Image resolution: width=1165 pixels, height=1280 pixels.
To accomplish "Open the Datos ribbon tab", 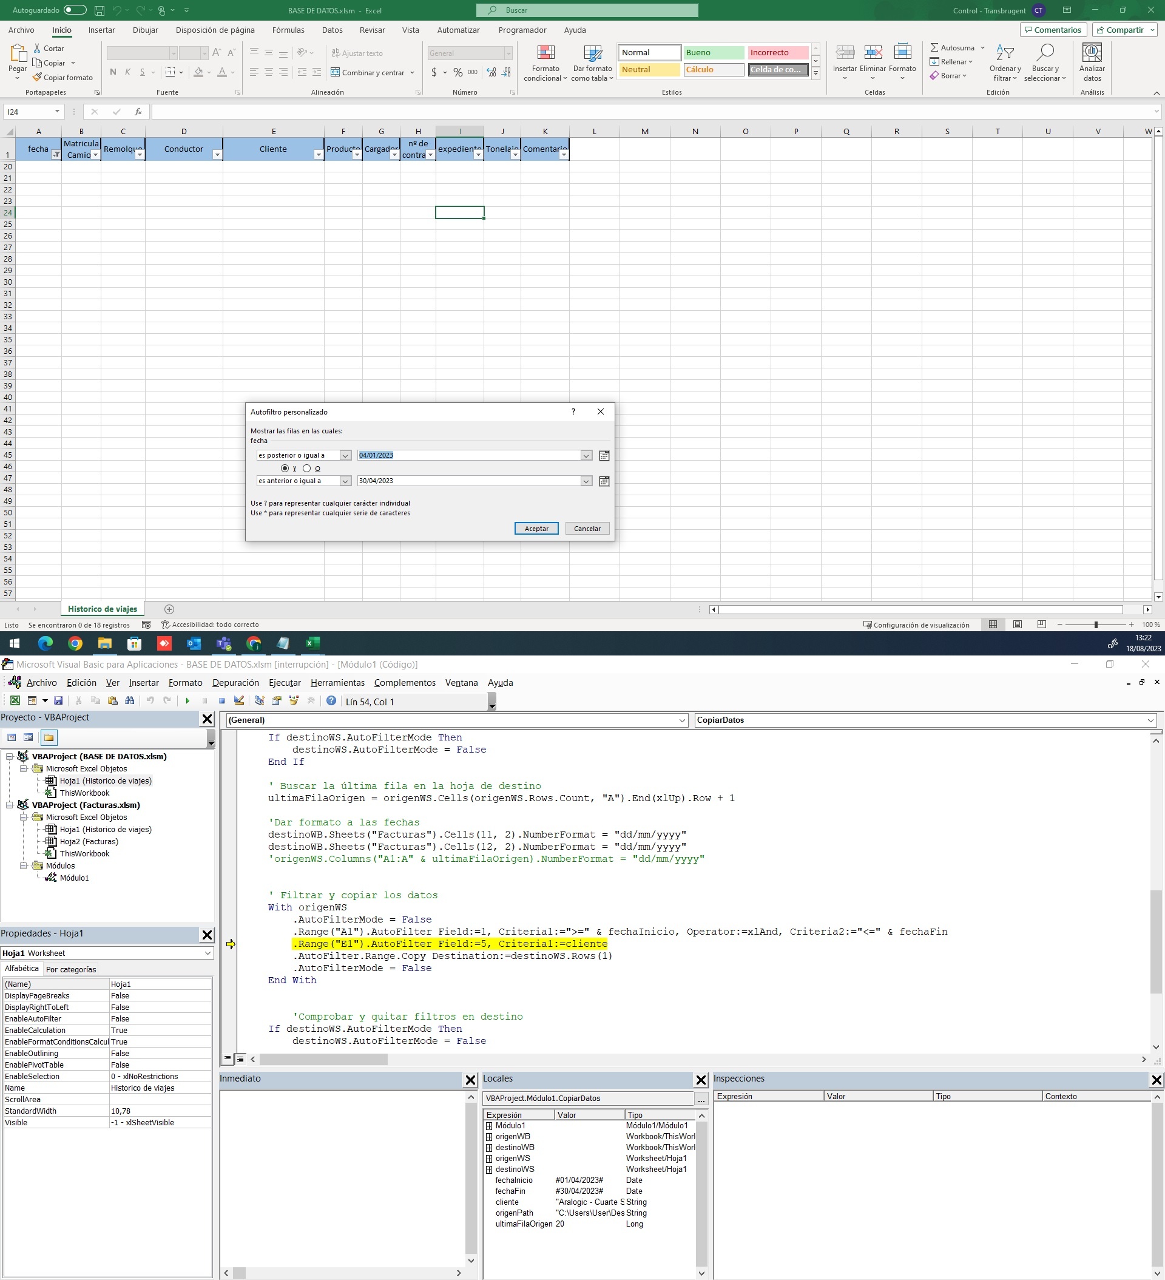I will click(x=332, y=30).
